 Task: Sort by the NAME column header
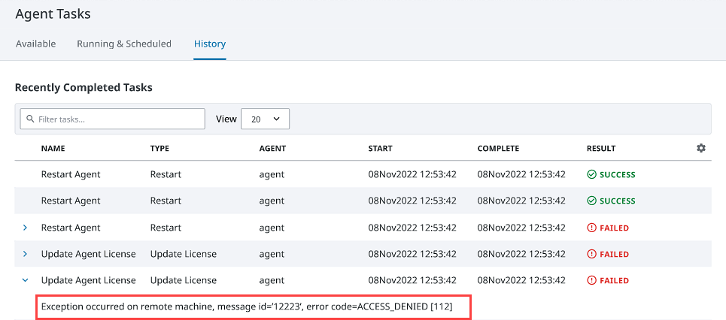(53, 149)
